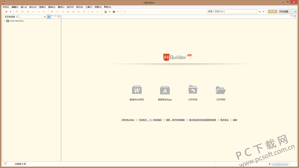Open the search options dropdown arrow
The image size is (299, 168).
tap(263, 12)
